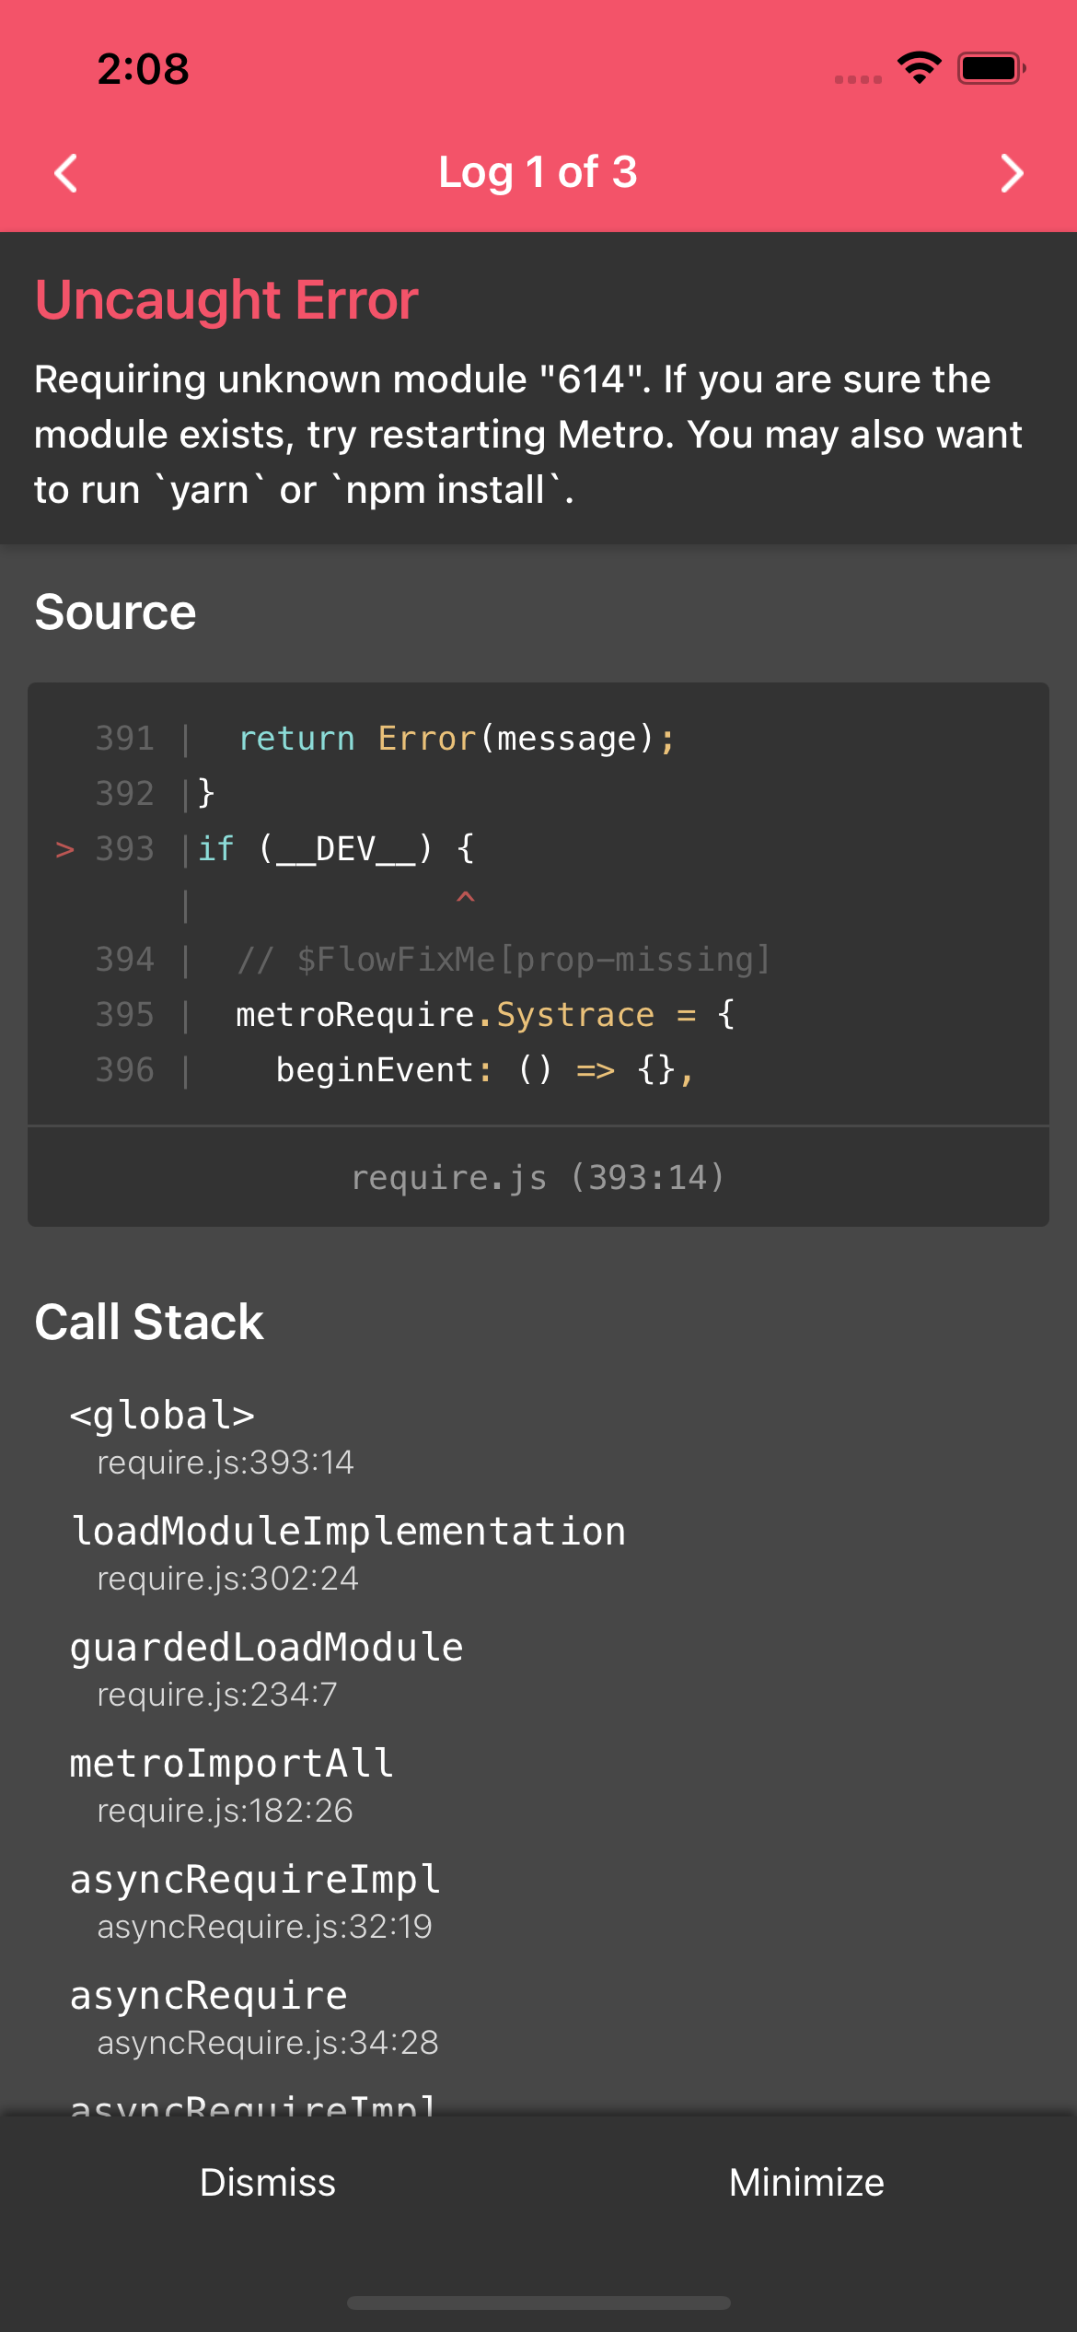Viewport: 1077px width, 2332px height.
Task: Tap the forward chevron in the red header
Action: [1011, 172]
